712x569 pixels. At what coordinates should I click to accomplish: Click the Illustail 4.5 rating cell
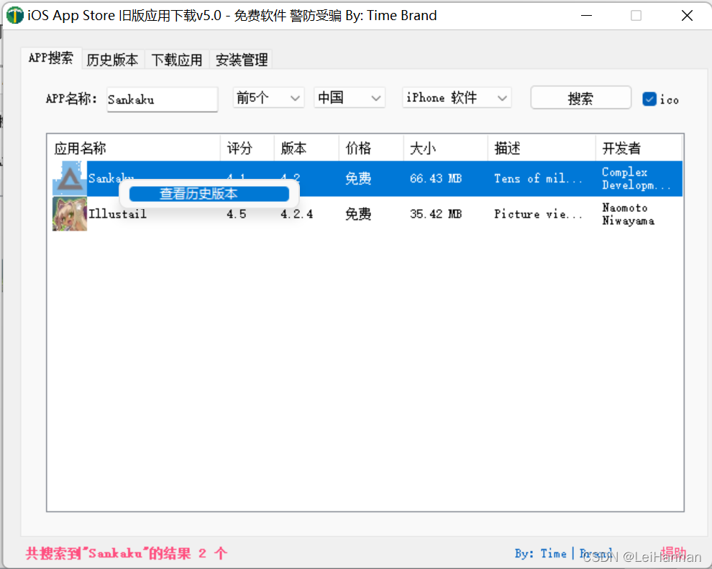(237, 213)
